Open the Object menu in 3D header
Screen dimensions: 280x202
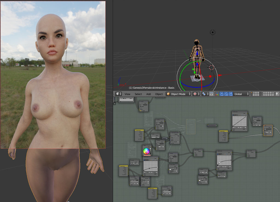[159, 94]
